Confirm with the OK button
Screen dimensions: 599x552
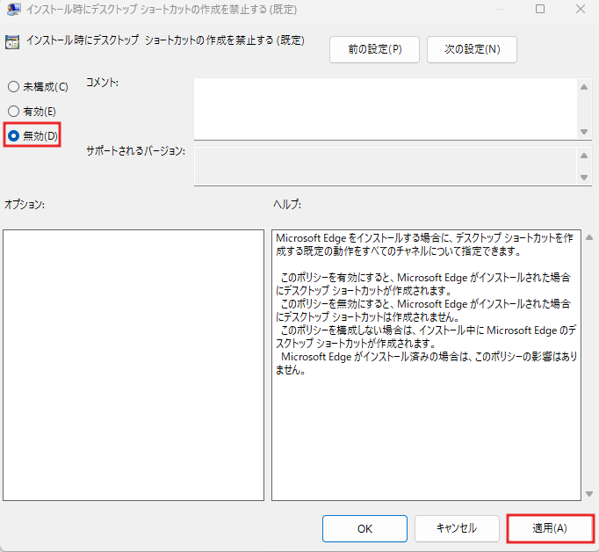pos(364,528)
